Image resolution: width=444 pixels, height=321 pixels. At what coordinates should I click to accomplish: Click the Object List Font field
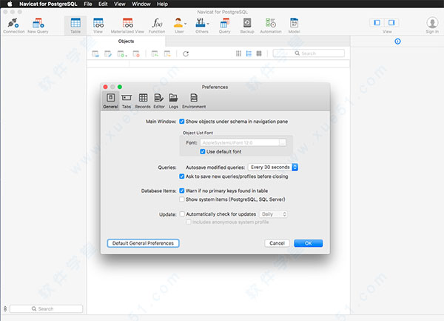tap(240, 142)
